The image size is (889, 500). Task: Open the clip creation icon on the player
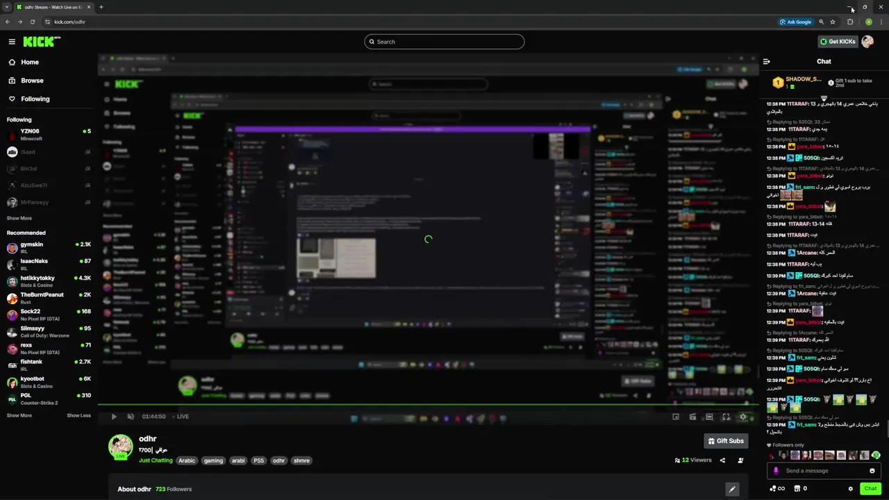click(x=692, y=417)
